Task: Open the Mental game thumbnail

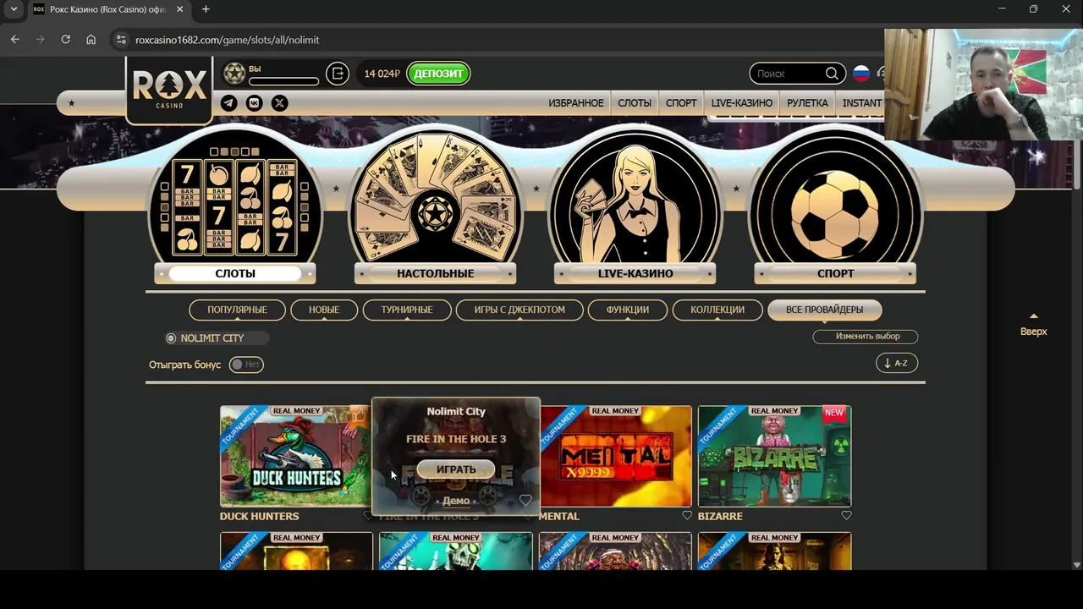Action: [615, 456]
